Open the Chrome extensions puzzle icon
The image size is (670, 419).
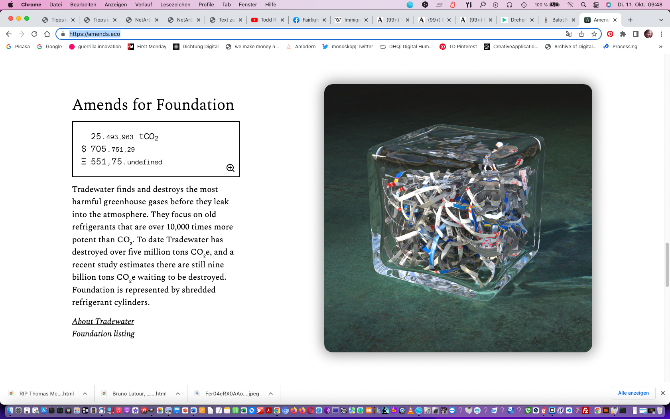[x=623, y=34]
